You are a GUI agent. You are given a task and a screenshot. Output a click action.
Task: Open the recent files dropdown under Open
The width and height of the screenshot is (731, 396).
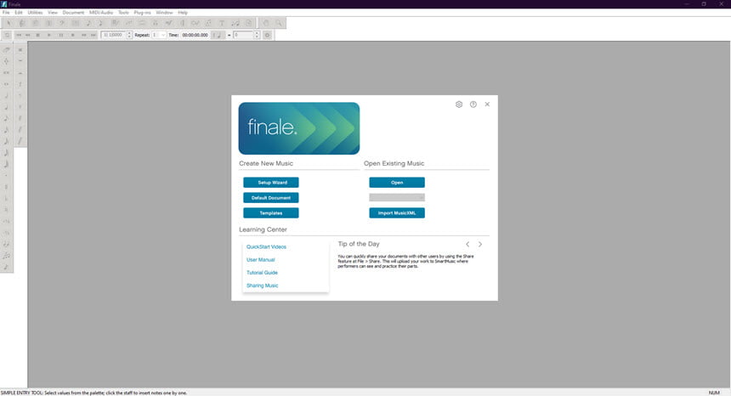pyautogui.click(x=397, y=197)
